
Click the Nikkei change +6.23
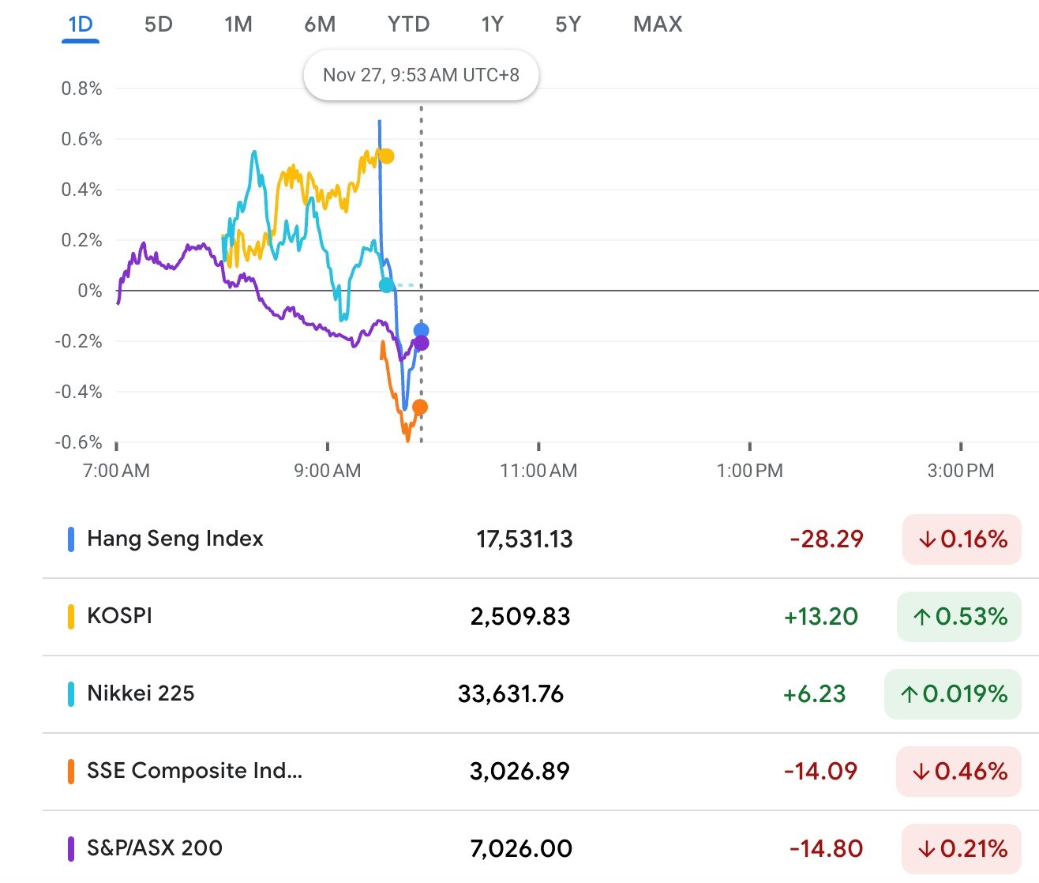(x=814, y=694)
